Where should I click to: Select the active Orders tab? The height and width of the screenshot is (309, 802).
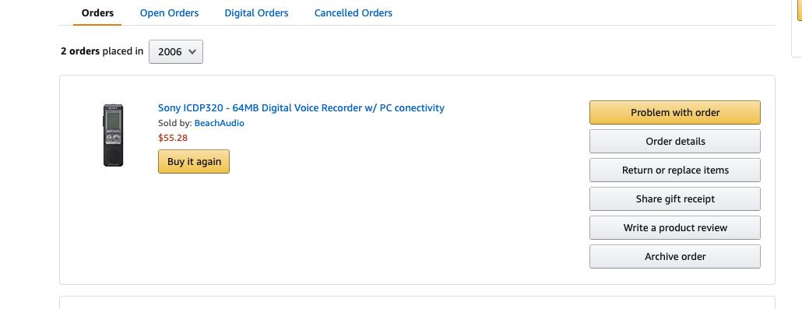tap(97, 12)
